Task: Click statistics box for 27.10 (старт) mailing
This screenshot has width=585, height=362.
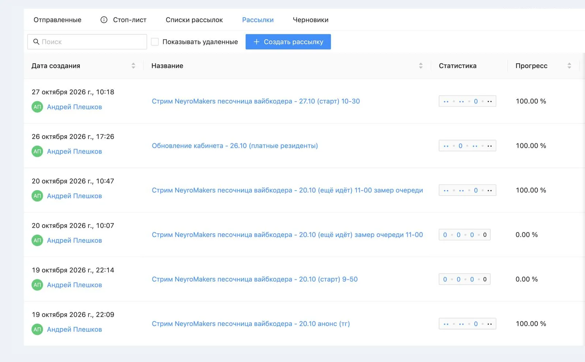Action: point(467,101)
